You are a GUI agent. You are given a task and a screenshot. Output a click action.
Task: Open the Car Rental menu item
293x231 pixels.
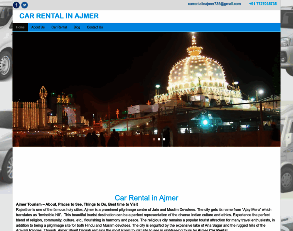pyautogui.click(x=59, y=27)
